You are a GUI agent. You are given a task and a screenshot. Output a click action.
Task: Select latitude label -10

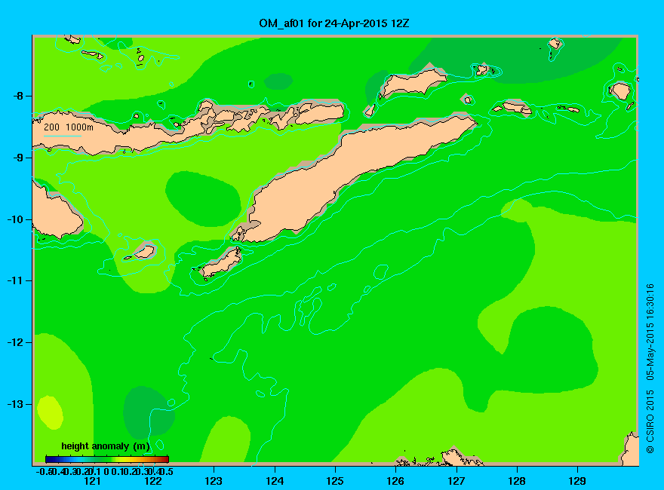tap(16, 219)
